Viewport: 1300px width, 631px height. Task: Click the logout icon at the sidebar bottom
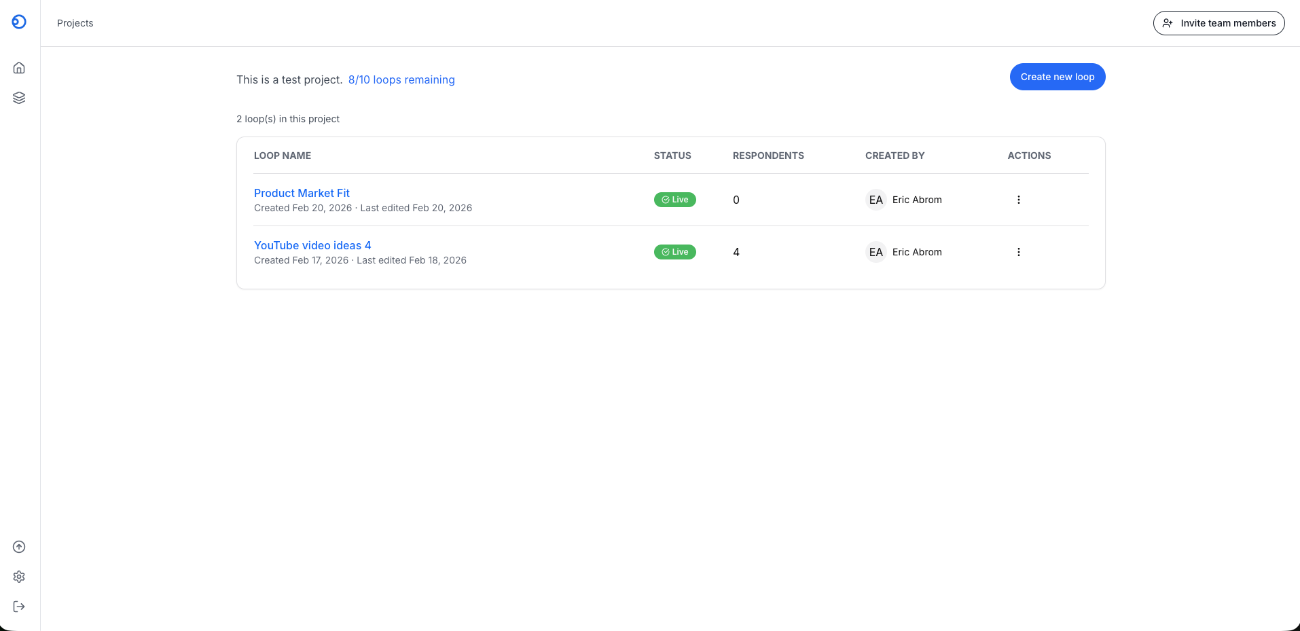[x=18, y=607]
